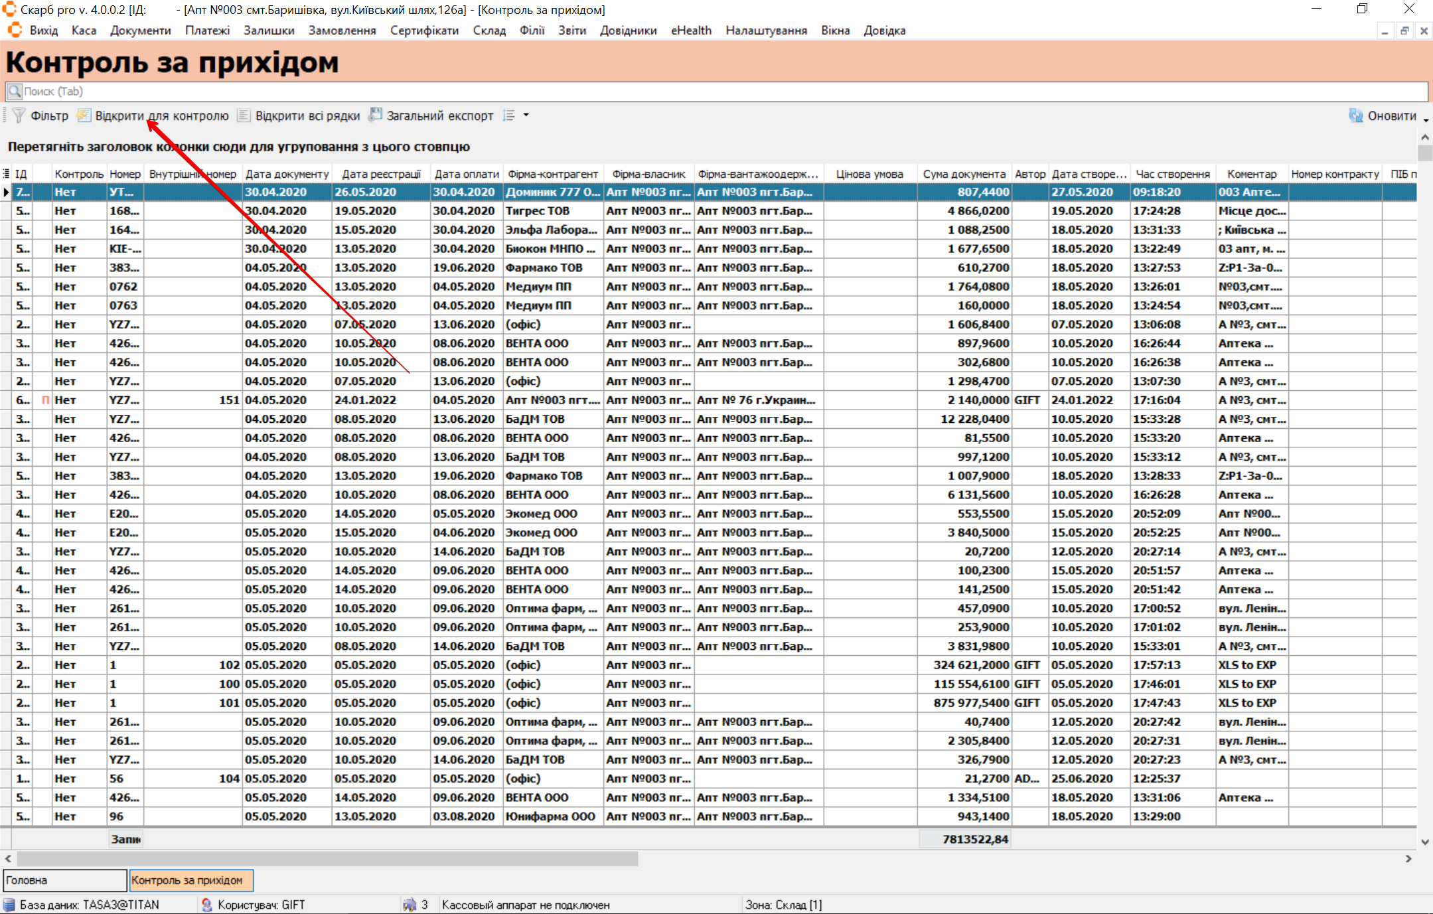Screen dimensions: 1433x914
Task: Click the Відкрити для контролю icon
Action: tap(84, 115)
